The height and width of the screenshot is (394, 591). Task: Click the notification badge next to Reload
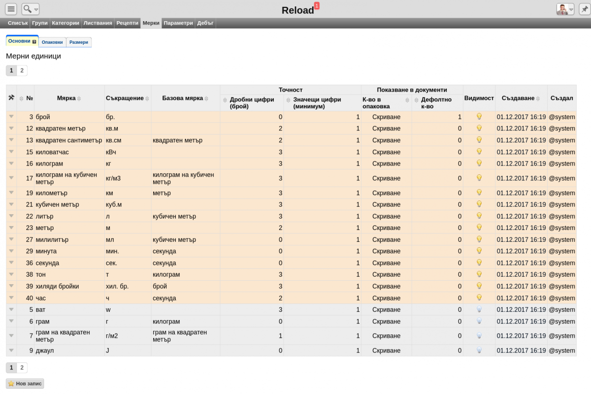click(x=317, y=5)
